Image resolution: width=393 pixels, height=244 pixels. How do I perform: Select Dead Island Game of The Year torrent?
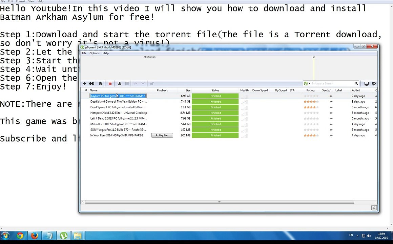(x=119, y=102)
